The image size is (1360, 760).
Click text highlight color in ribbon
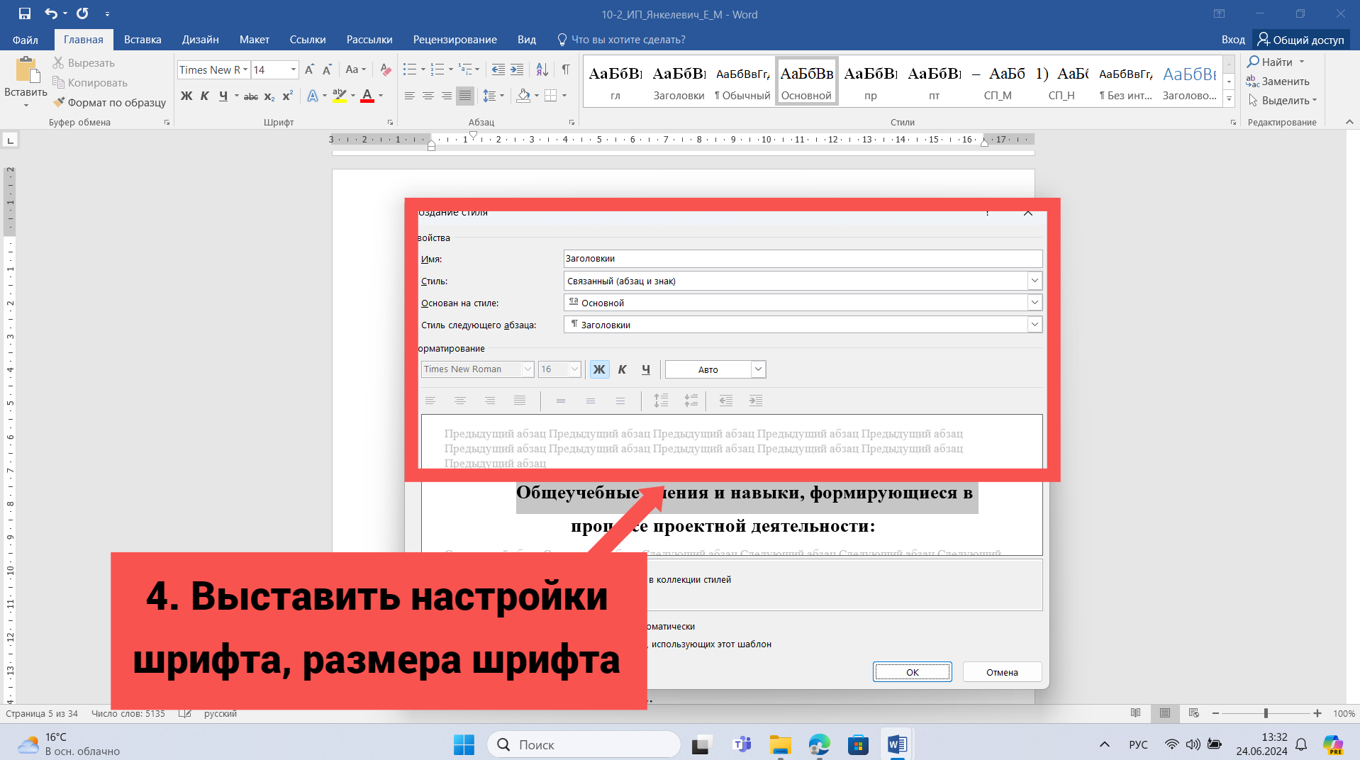pyautogui.click(x=340, y=96)
